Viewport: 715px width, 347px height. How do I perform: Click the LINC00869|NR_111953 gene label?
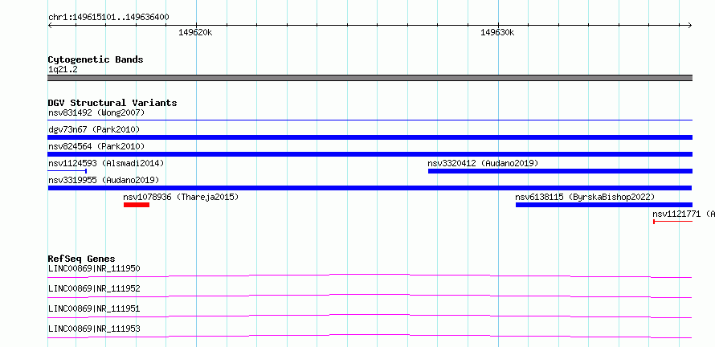coord(94,329)
